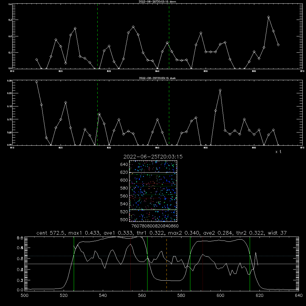
Task: Click the '0.3' y-axis label of dawn plot
Action: tap(10, 20)
